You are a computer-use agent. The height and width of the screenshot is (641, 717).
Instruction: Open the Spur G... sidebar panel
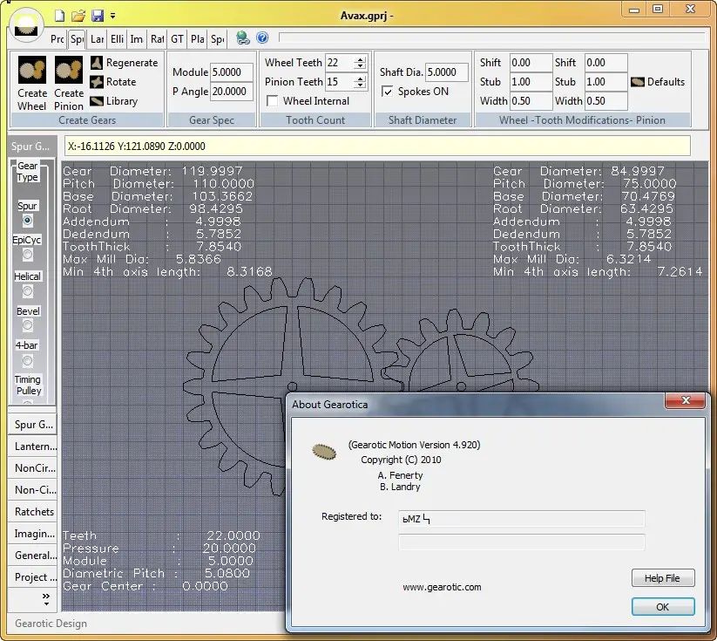32,425
